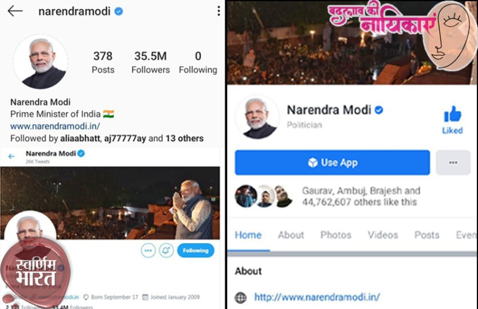Image resolution: width=478 pixels, height=309 pixels.
Task: Tap the Instagram profile picture
Action: pyautogui.click(x=41, y=62)
